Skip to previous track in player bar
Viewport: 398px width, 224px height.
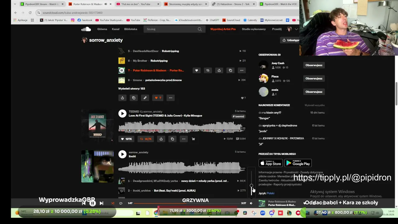[x=84, y=203]
